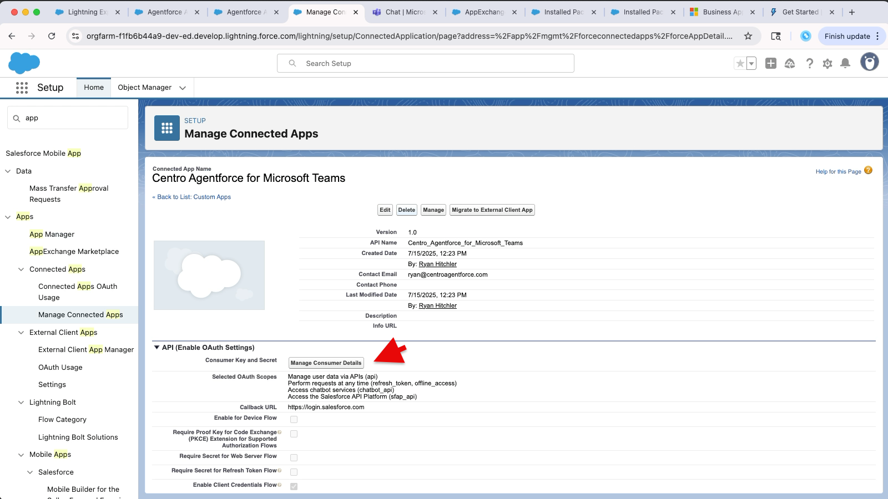Image resolution: width=888 pixels, height=499 pixels.
Task: Toggle Require Secret for Refresh Token Flow checkbox
Action: [x=294, y=472]
